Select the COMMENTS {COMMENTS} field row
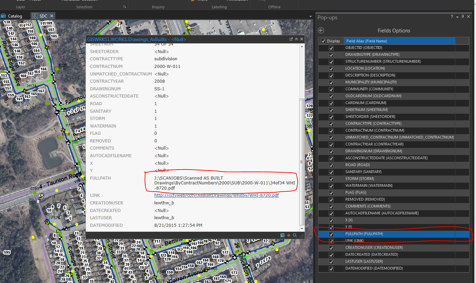Viewport: 476px width, 283px height. tap(393, 206)
